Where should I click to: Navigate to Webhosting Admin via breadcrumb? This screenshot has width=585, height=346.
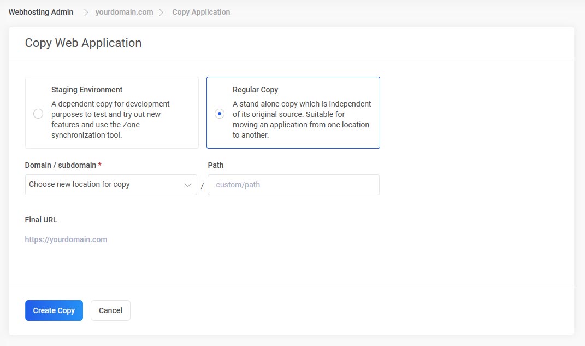coord(40,11)
